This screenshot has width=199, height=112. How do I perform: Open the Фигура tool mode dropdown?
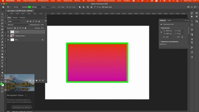[17, 7]
